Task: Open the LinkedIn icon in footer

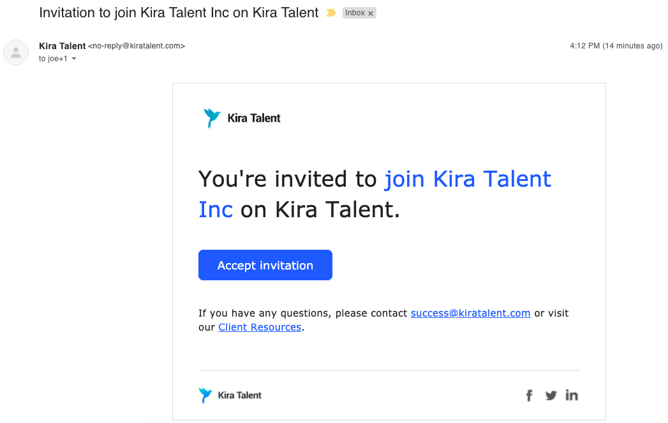Action: [x=572, y=395]
